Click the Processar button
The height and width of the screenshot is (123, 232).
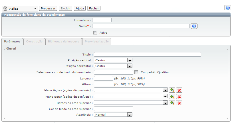pos(48,9)
